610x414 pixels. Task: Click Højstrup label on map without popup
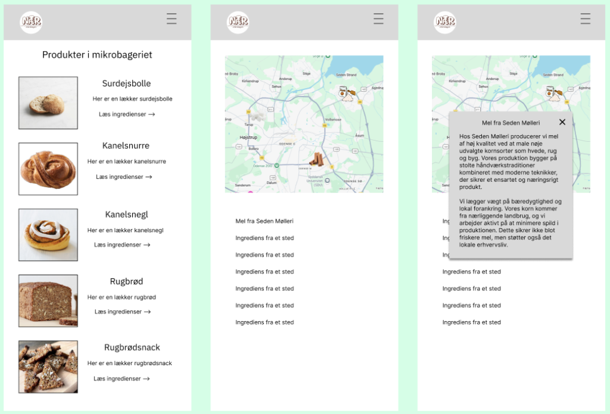click(x=248, y=138)
